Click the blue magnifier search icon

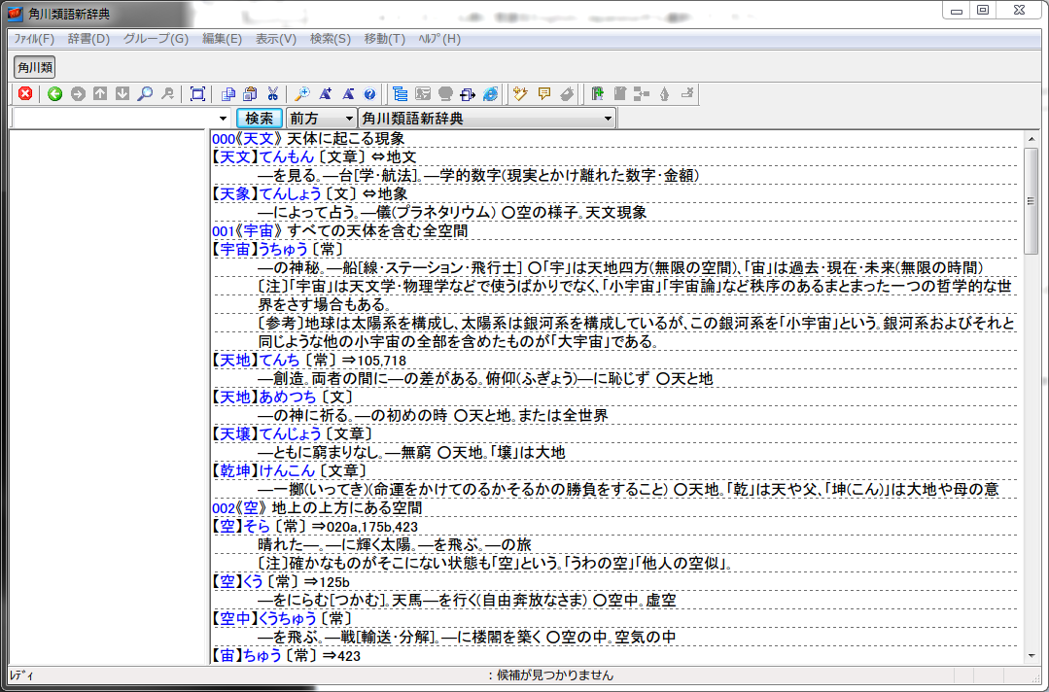click(145, 93)
